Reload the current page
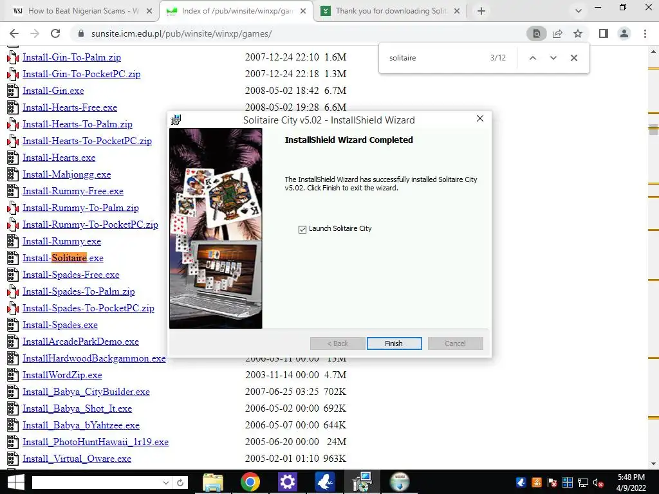Image resolution: width=659 pixels, height=494 pixels. pos(55,33)
